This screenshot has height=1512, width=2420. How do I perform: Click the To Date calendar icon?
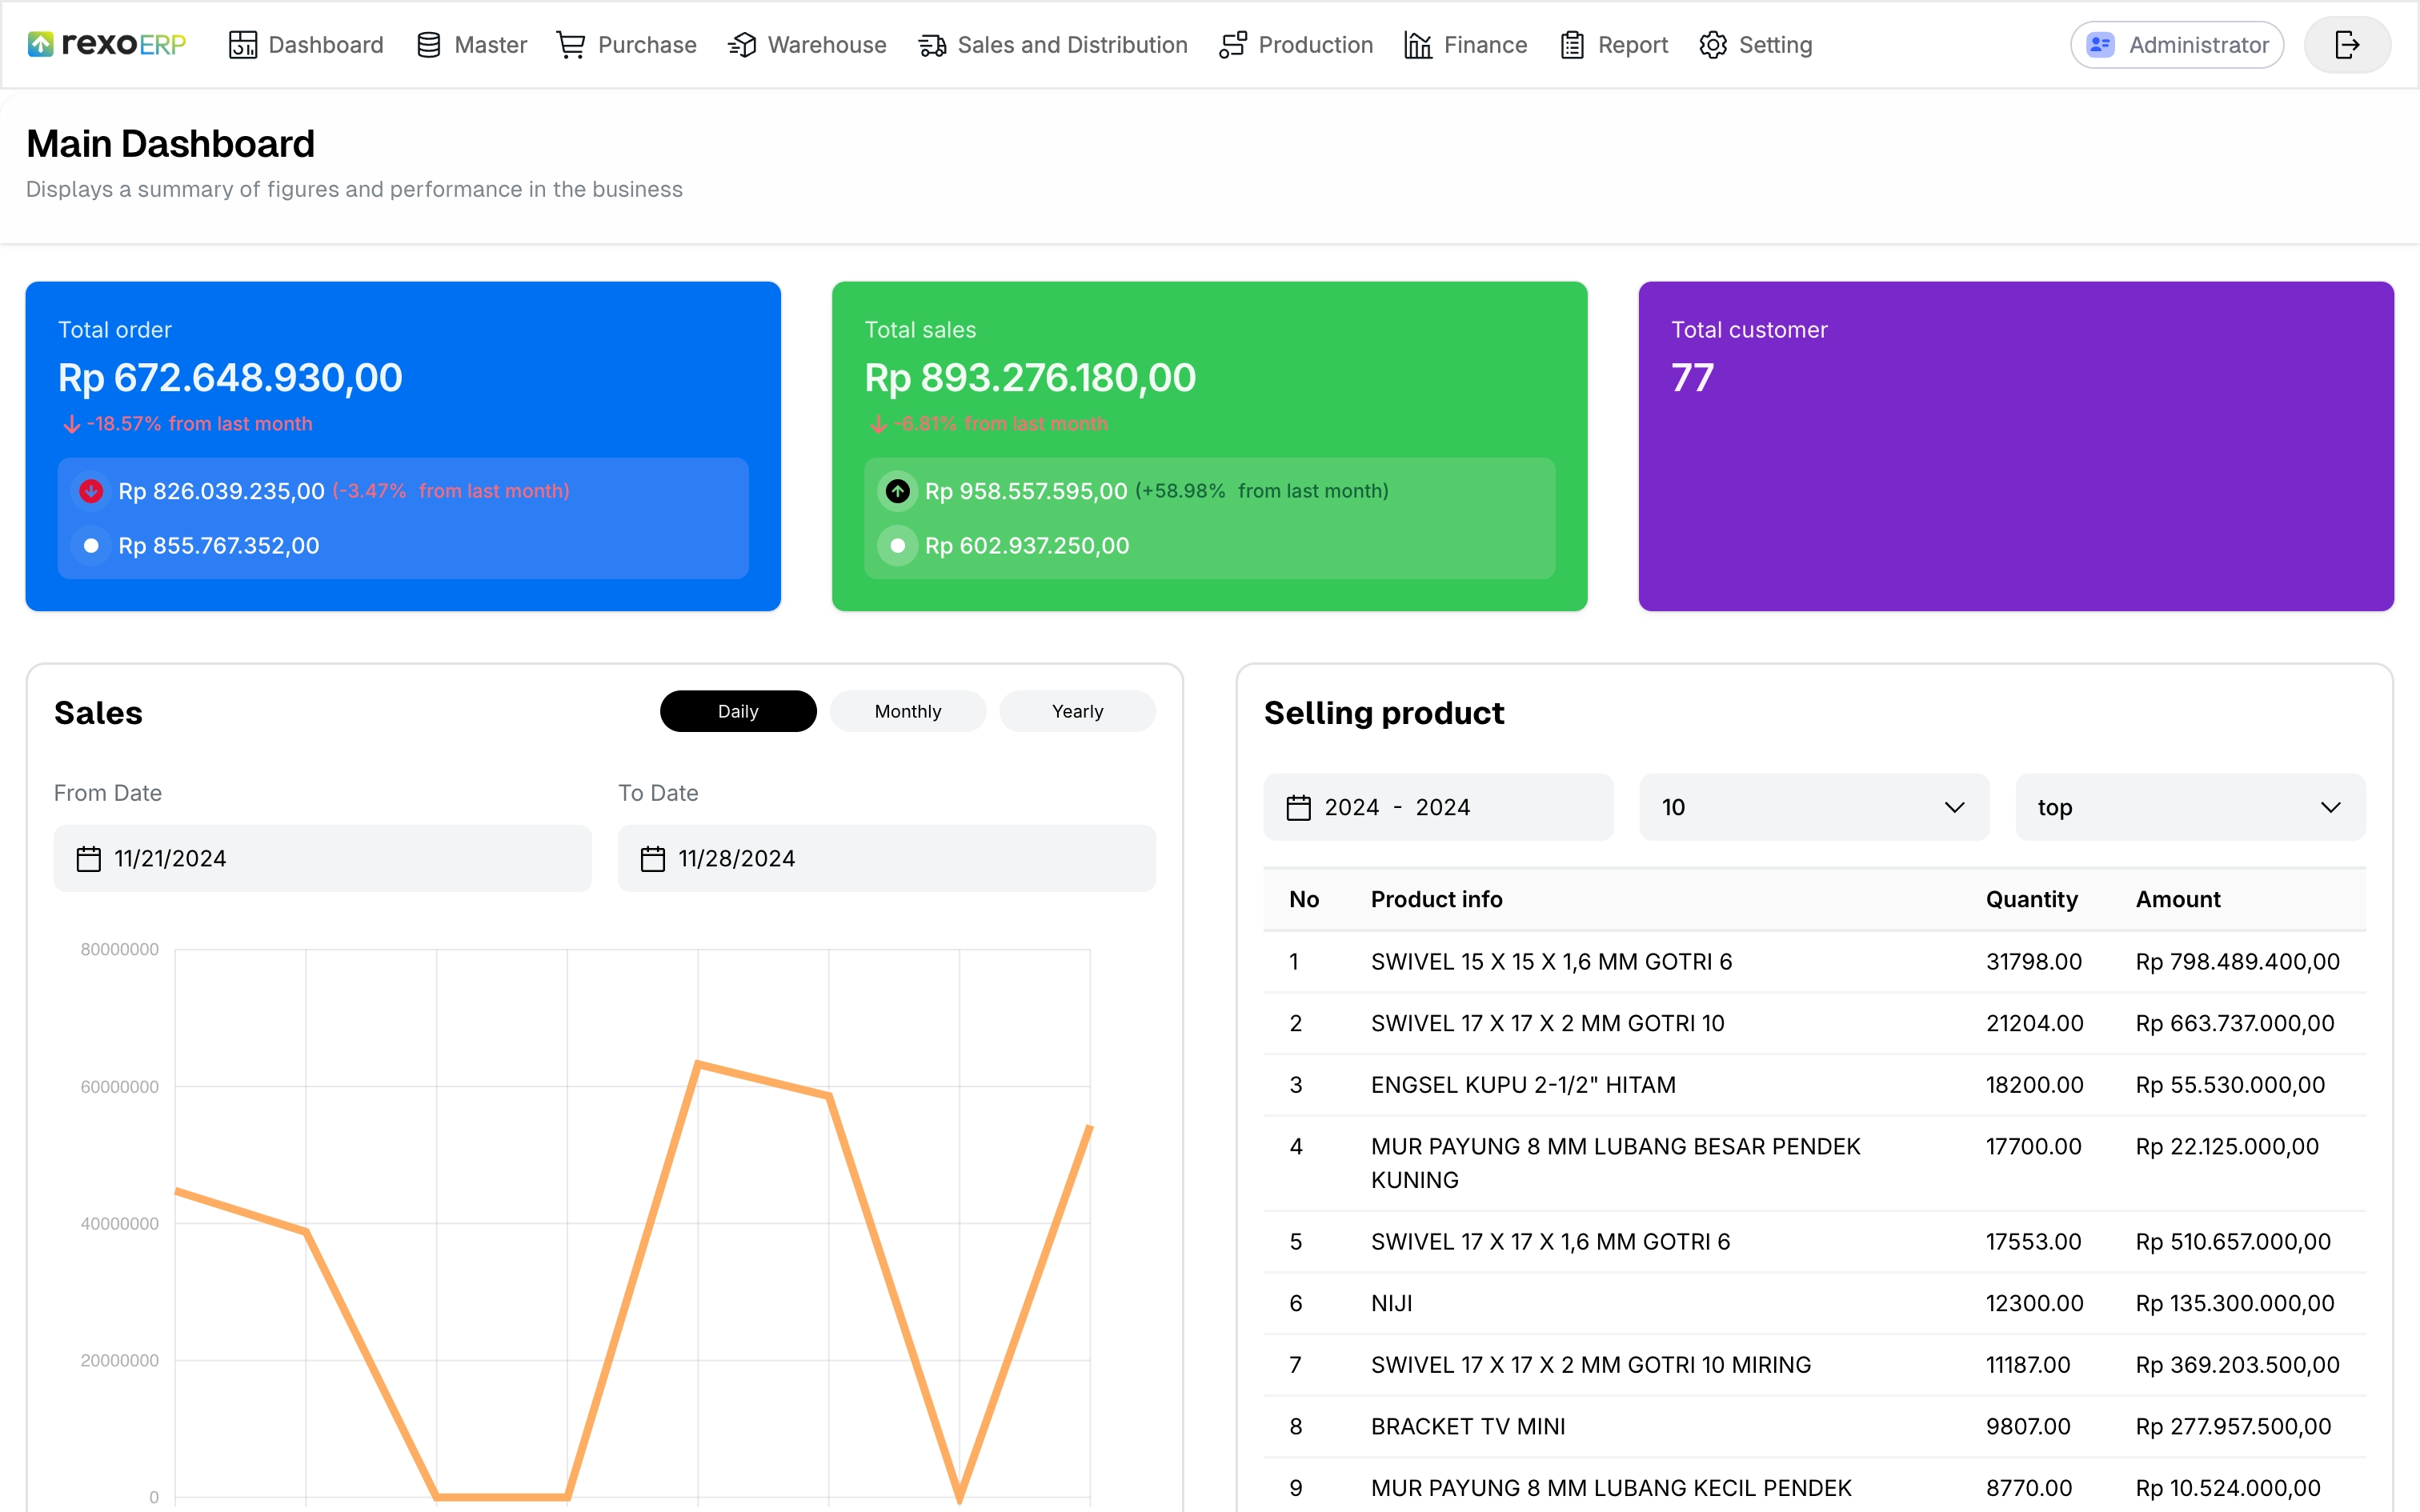[653, 859]
